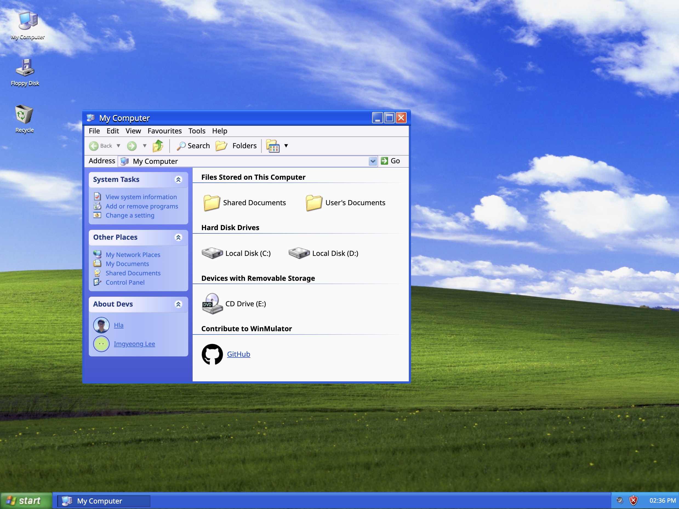Open My Computer desktop icon
Viewport: 679px width, 509px height.
coord(28,25)
